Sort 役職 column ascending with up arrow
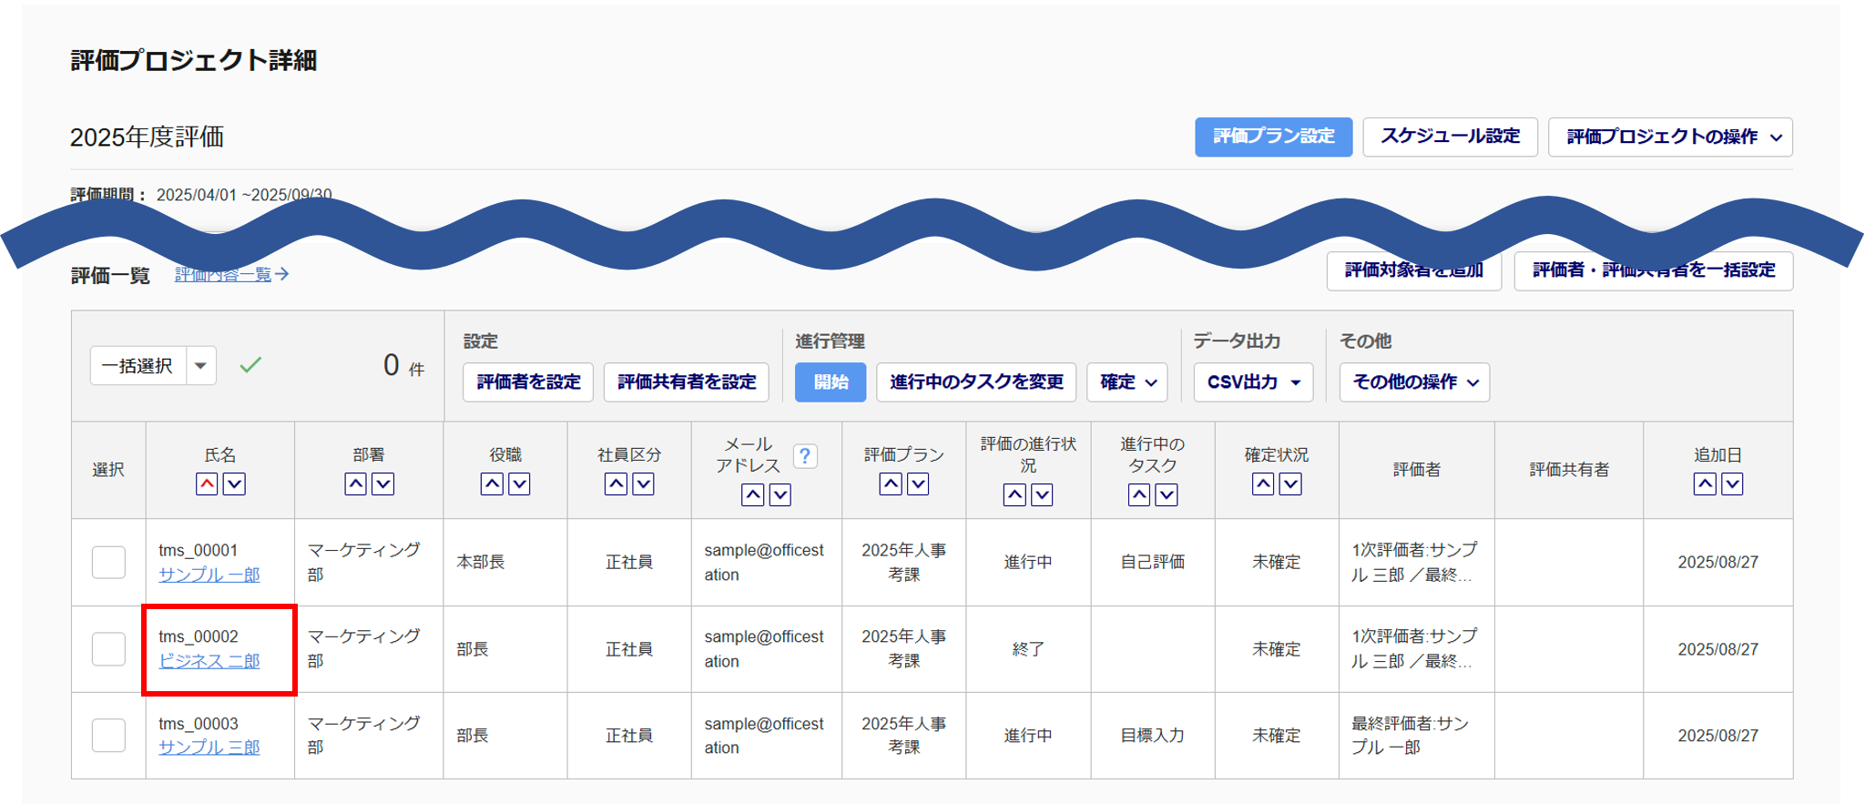Screen dimensions: 1865x804 [x=492, y=484]
